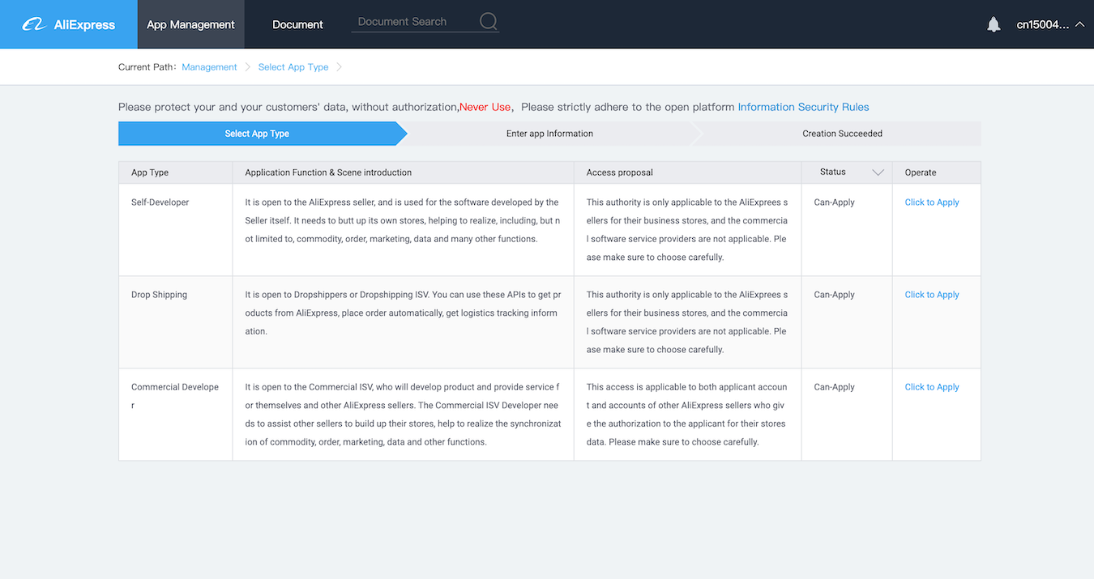Click the search magnifier icon

click(489, 22)
